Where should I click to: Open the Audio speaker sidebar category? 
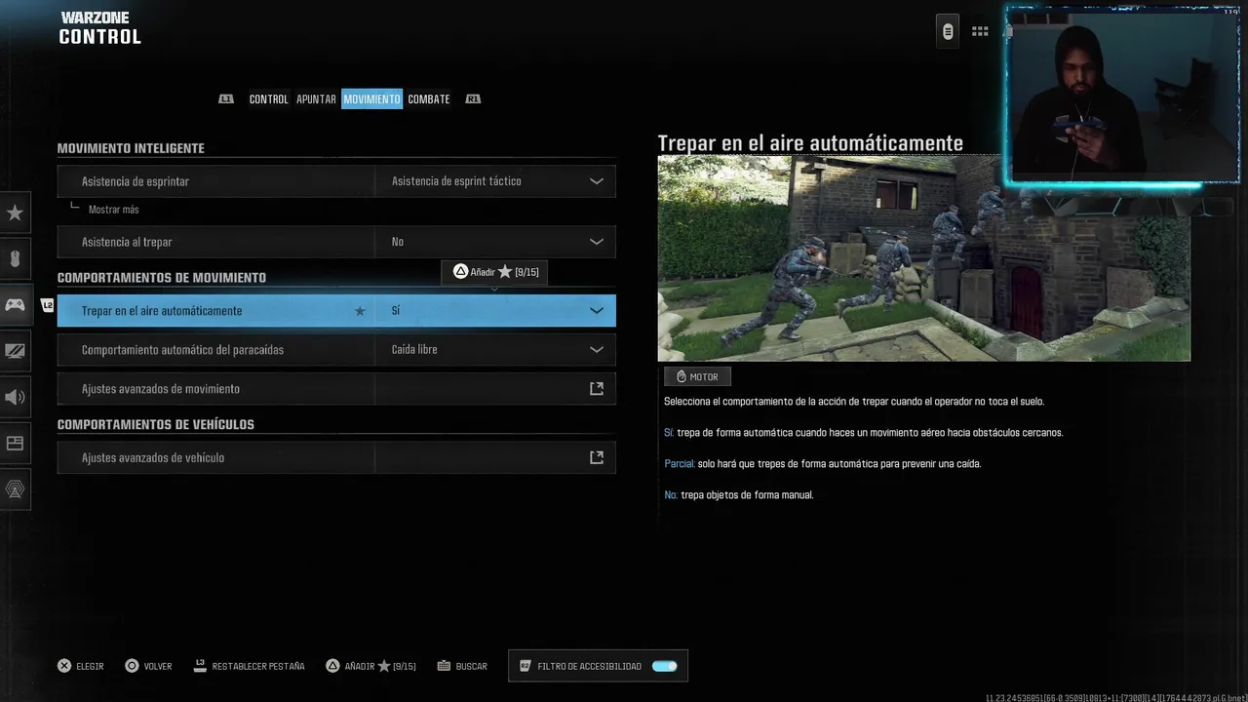tap(15, 397)
